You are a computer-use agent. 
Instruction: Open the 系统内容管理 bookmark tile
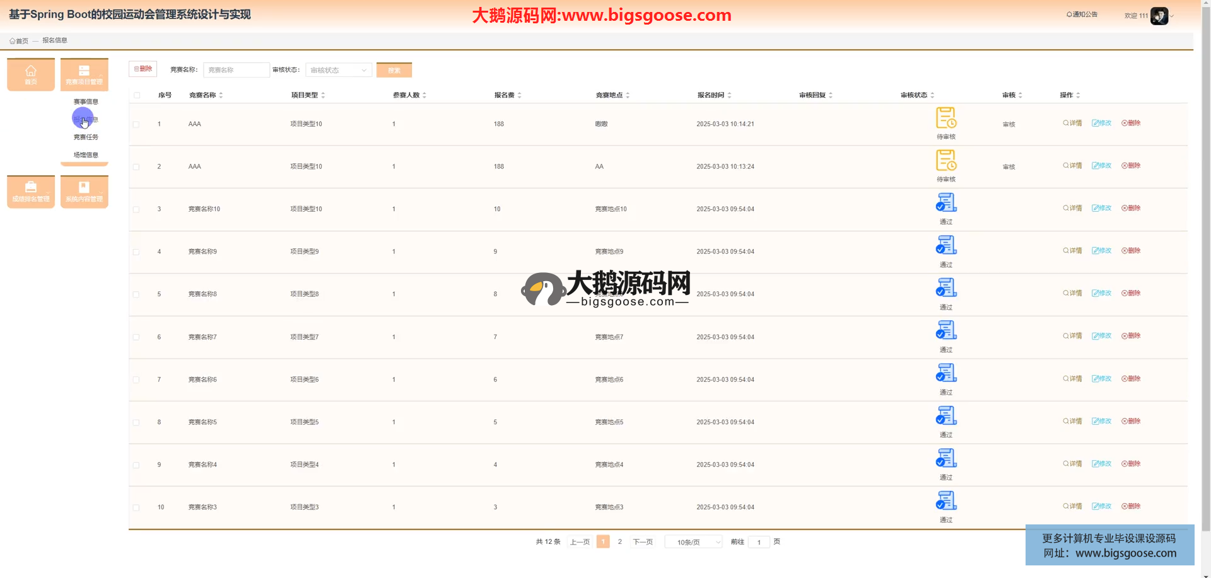pos(84,191)
